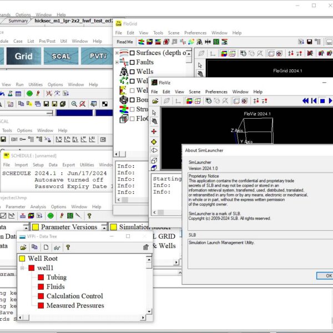This screenshot has width=333, height=333.
Task: Click down arrow in VFPi tree scrollbar
Action: tap(149, 311)
